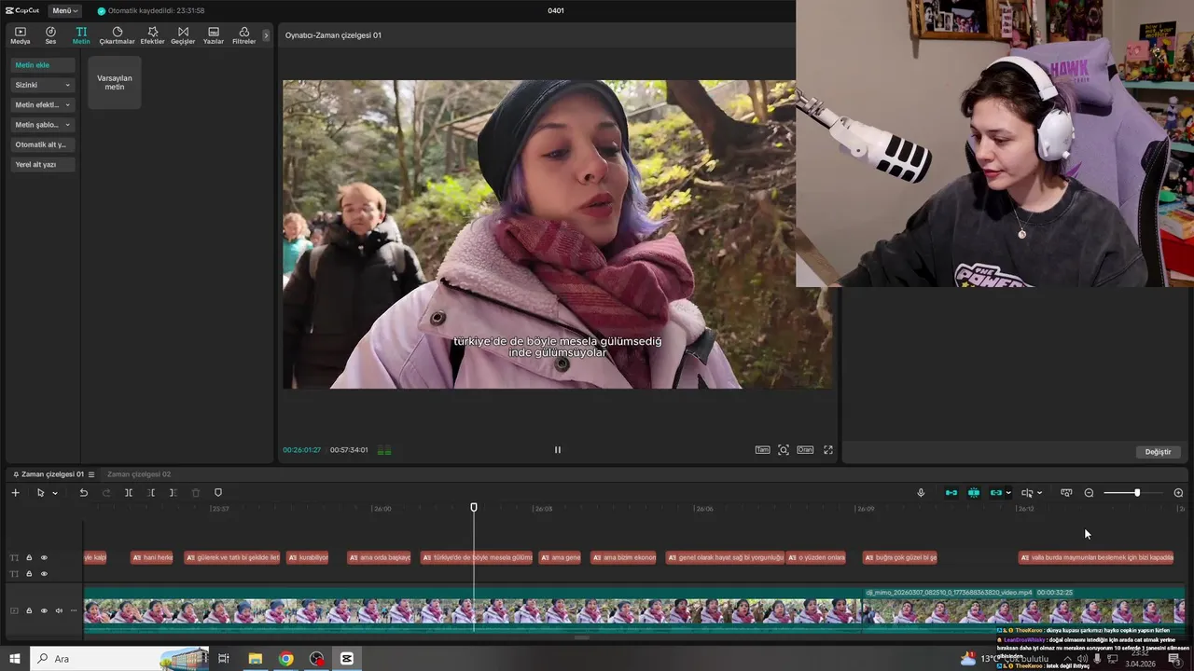Toggle automatic snapping

click(x=974, y=492)
